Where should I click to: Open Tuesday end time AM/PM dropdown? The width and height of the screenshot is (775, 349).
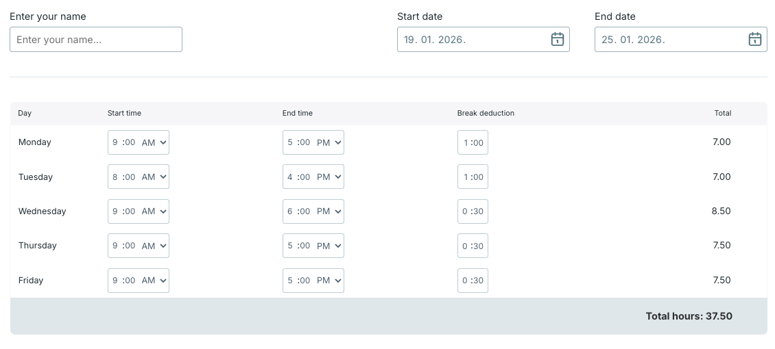[329, 177]
